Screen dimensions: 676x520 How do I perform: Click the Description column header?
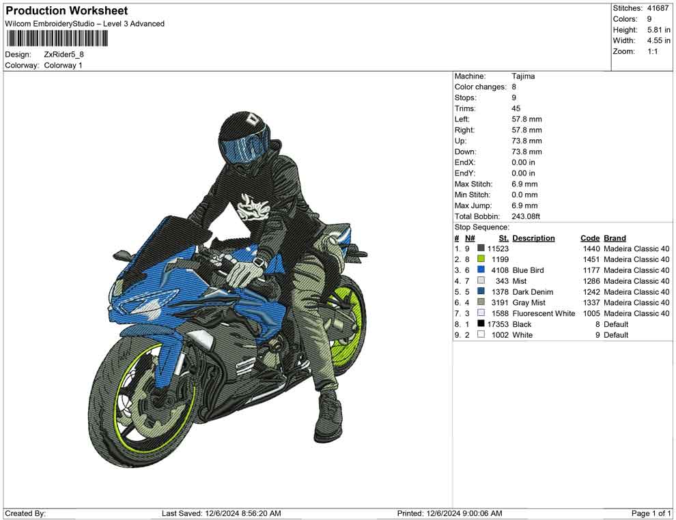point(533,238)
